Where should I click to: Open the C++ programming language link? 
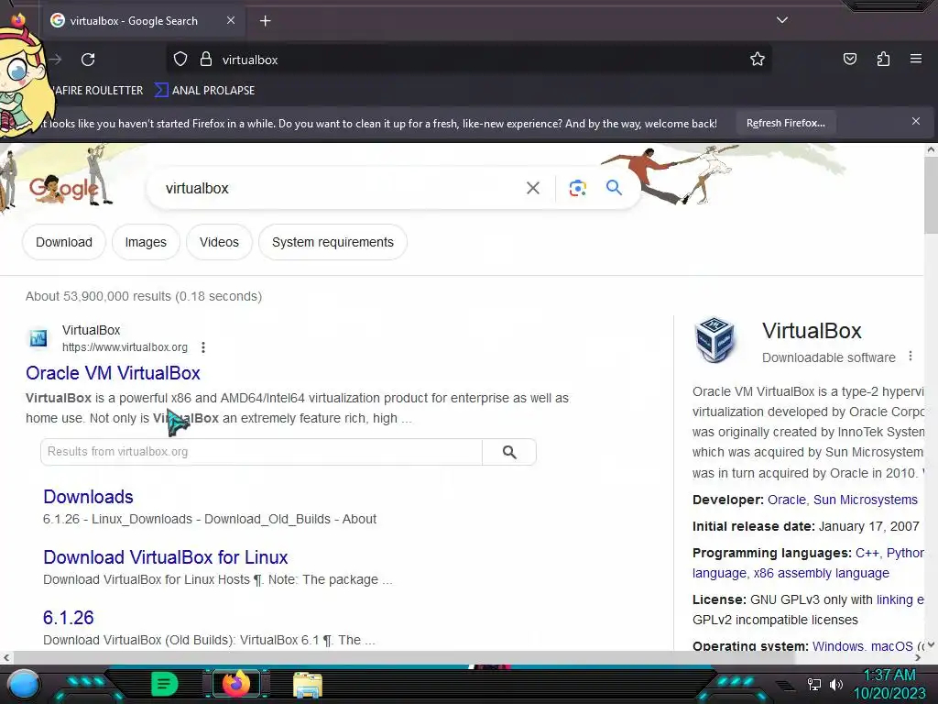click(x=867, y=553)
